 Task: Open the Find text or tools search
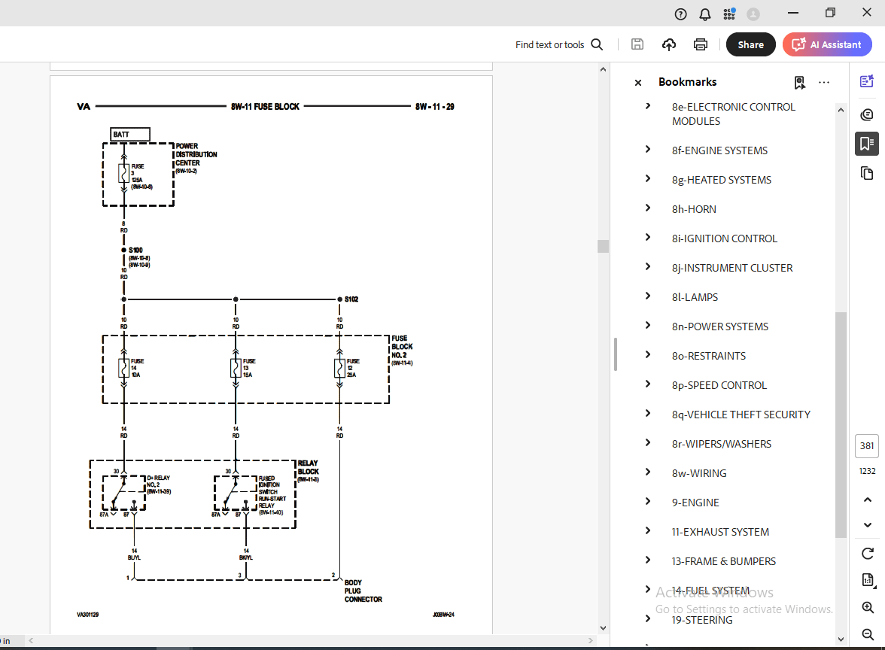(558, 44)
